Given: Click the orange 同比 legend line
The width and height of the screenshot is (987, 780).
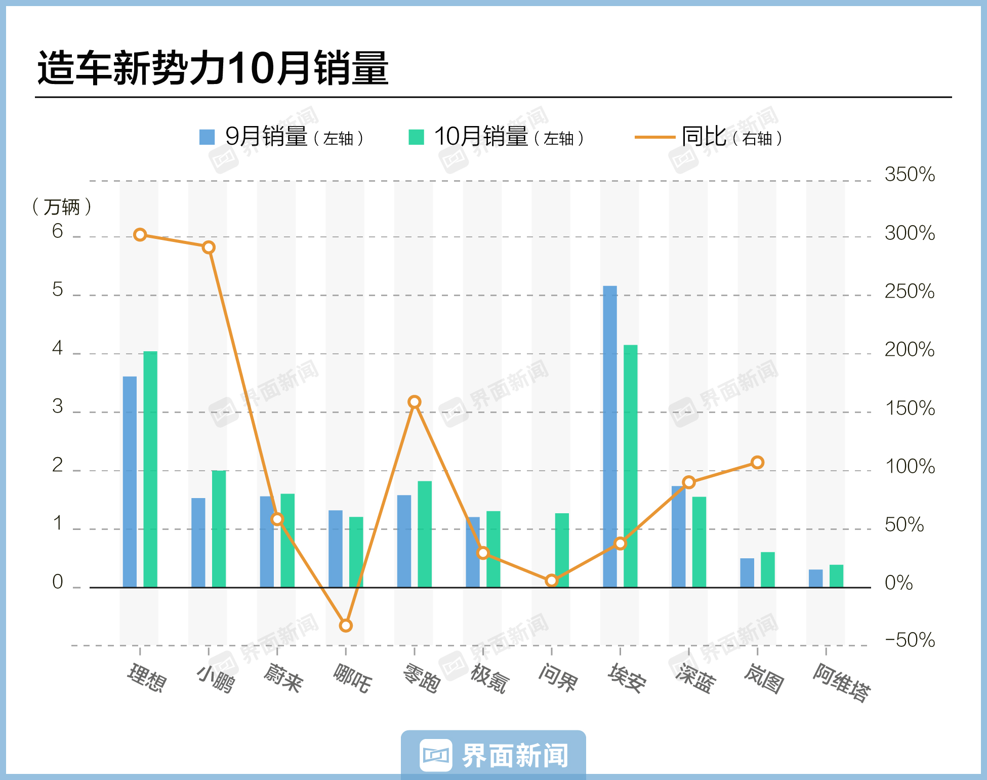Looking at the screenshot, I should (x=654, y=137).
